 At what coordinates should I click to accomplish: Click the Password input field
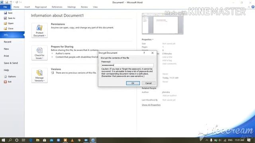[x=127, y=65]
